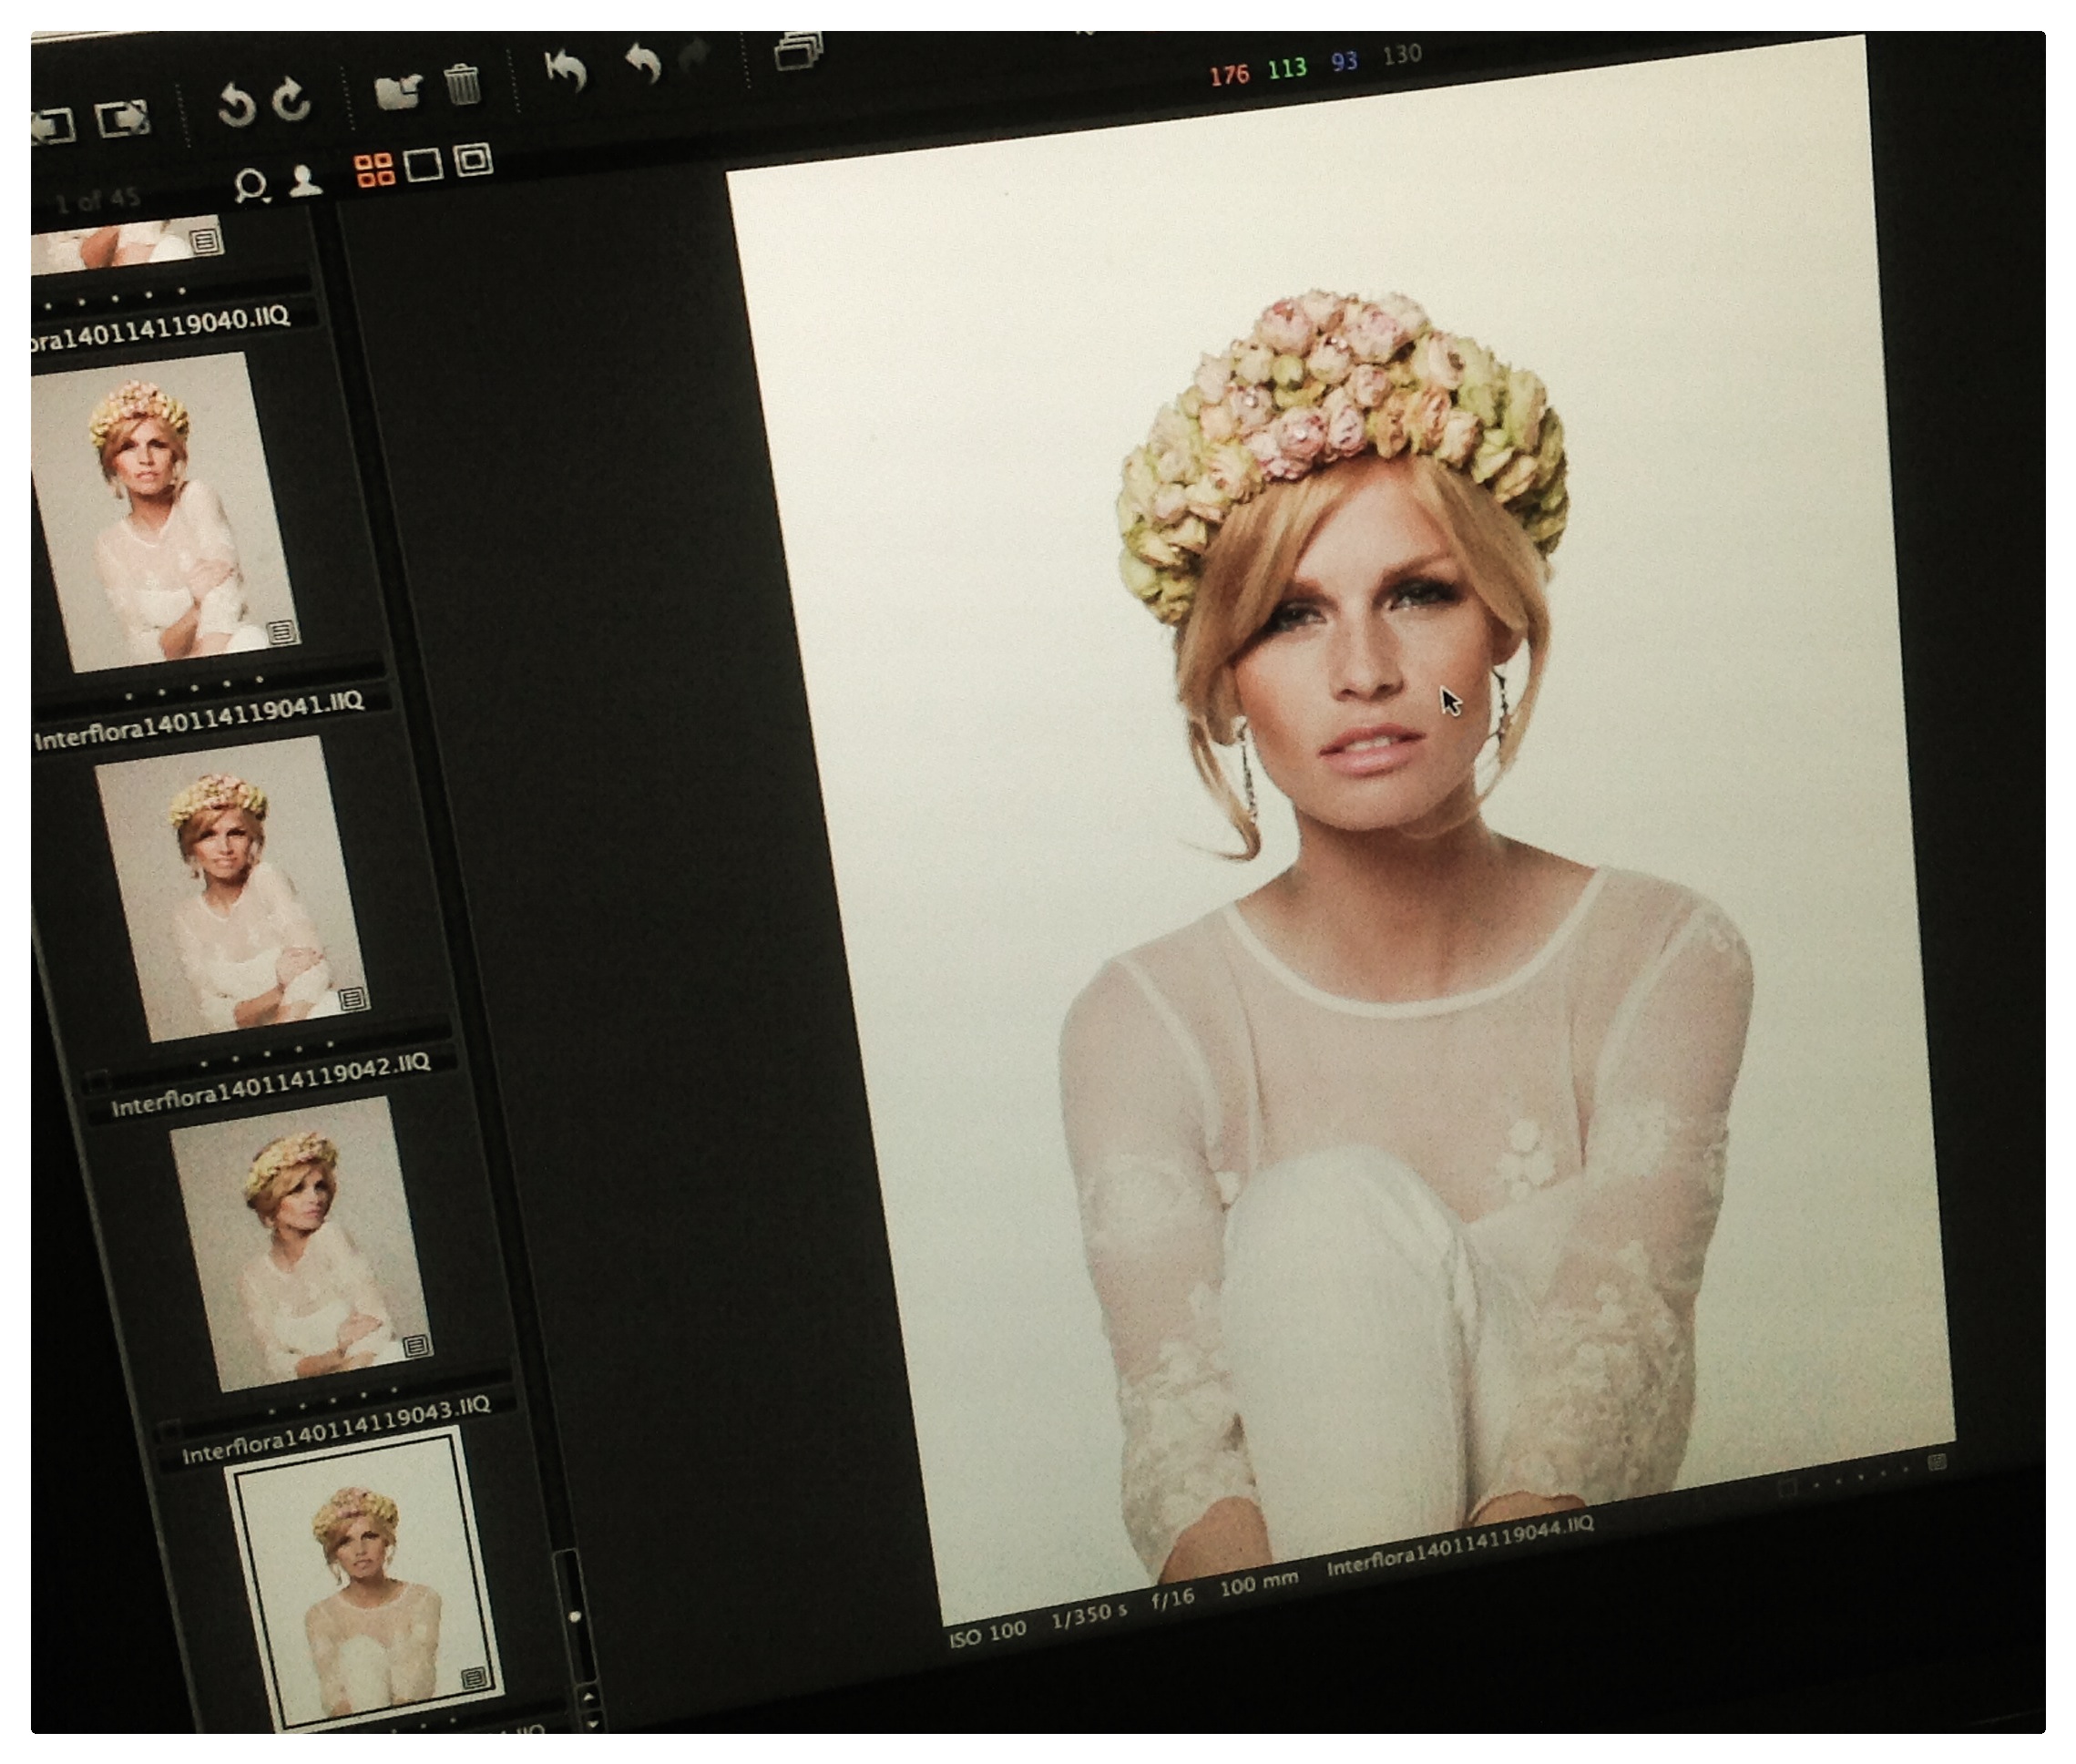Click the person filter icon

(x=305, y=181)
